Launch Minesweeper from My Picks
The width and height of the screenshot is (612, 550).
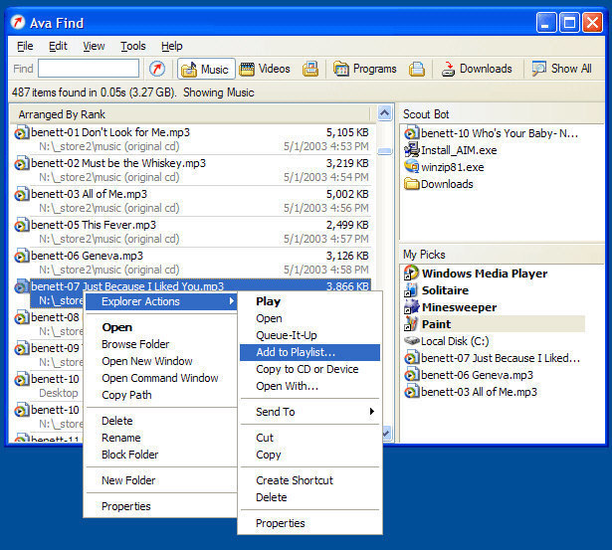[x=451, y=307]
